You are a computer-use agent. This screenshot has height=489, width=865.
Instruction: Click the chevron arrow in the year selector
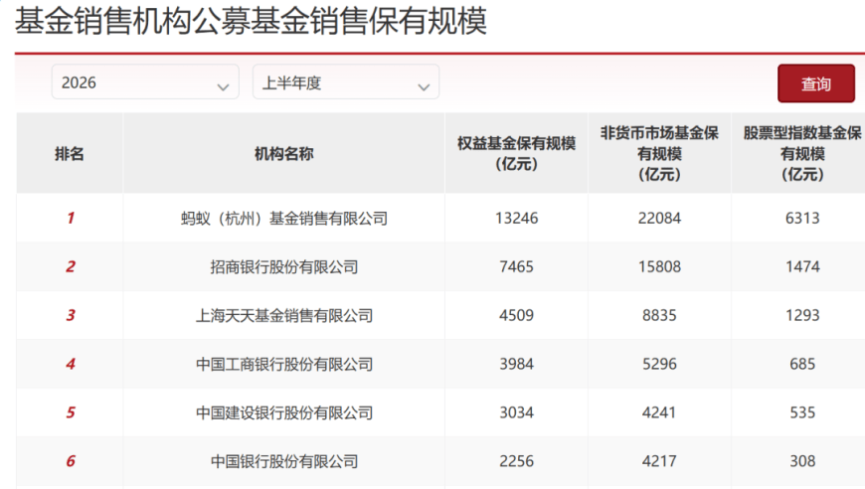click(x=223, y=86)
